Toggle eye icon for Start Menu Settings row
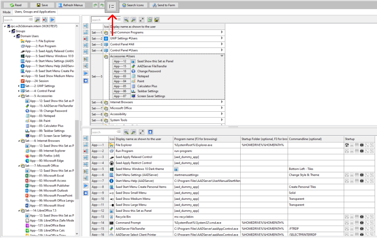 pos(361,175)
